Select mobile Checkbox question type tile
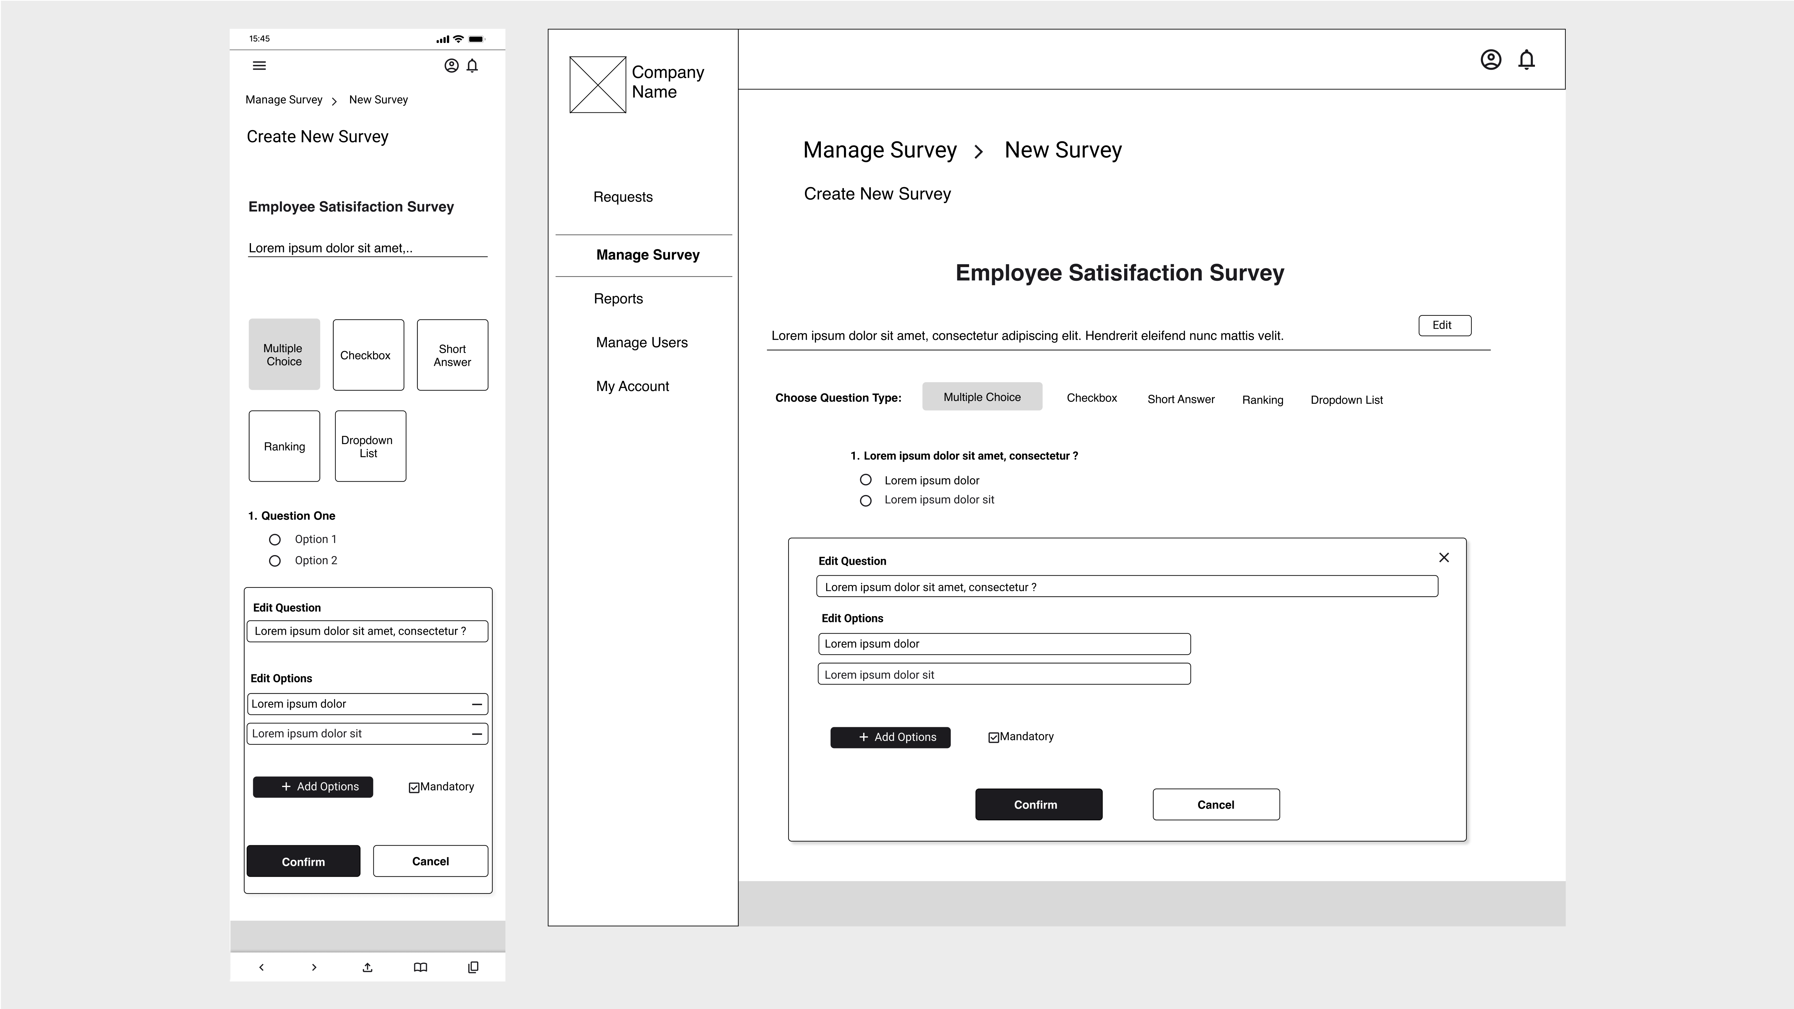1794x1009 pixels. [x=368, y=355]
